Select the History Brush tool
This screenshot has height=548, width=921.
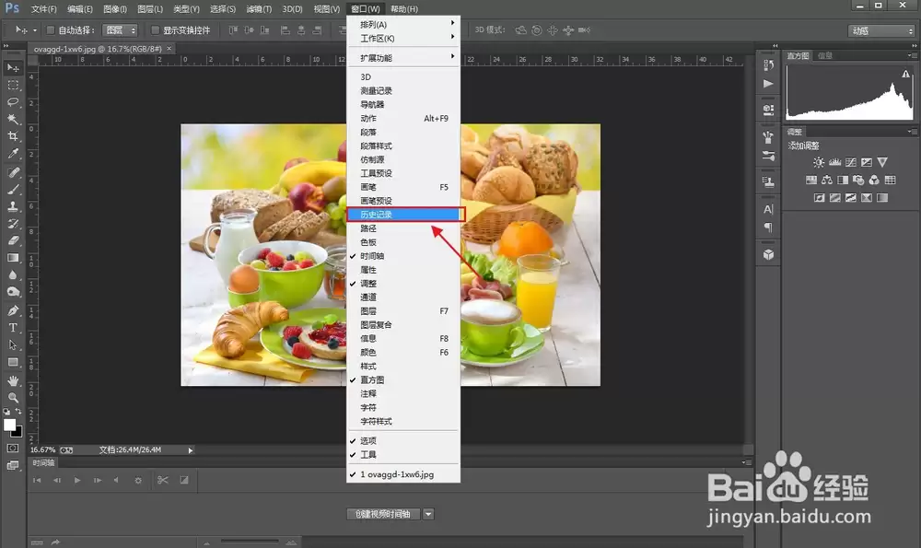tap(13, 223)
